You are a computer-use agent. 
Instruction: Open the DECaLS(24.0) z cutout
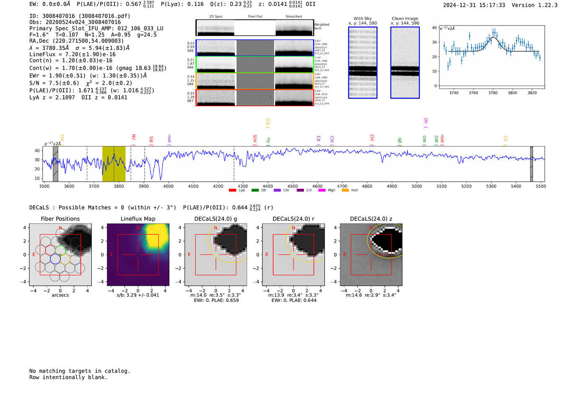[x=371, y=255]
